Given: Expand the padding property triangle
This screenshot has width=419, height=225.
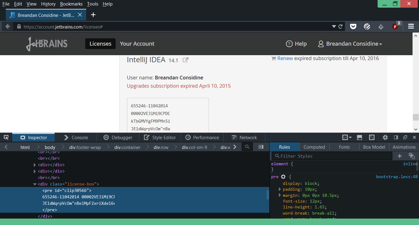Looking at the screenshot, I should [x=280, y=189].
